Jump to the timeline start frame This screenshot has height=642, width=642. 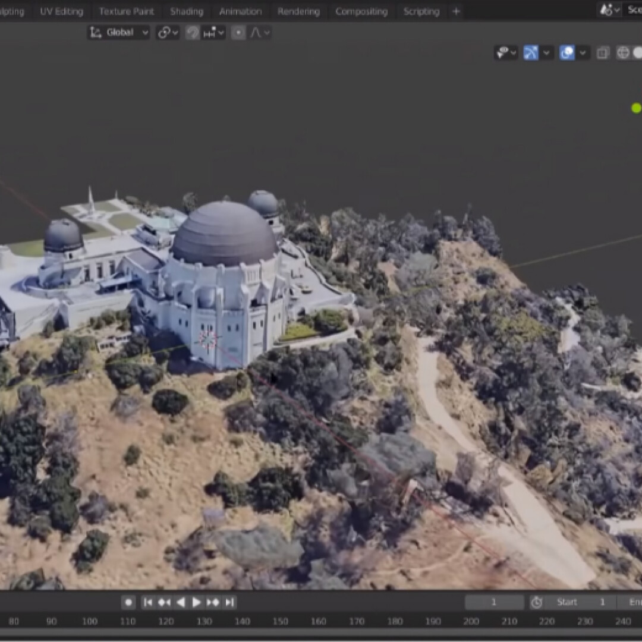[x=148, y=602]
